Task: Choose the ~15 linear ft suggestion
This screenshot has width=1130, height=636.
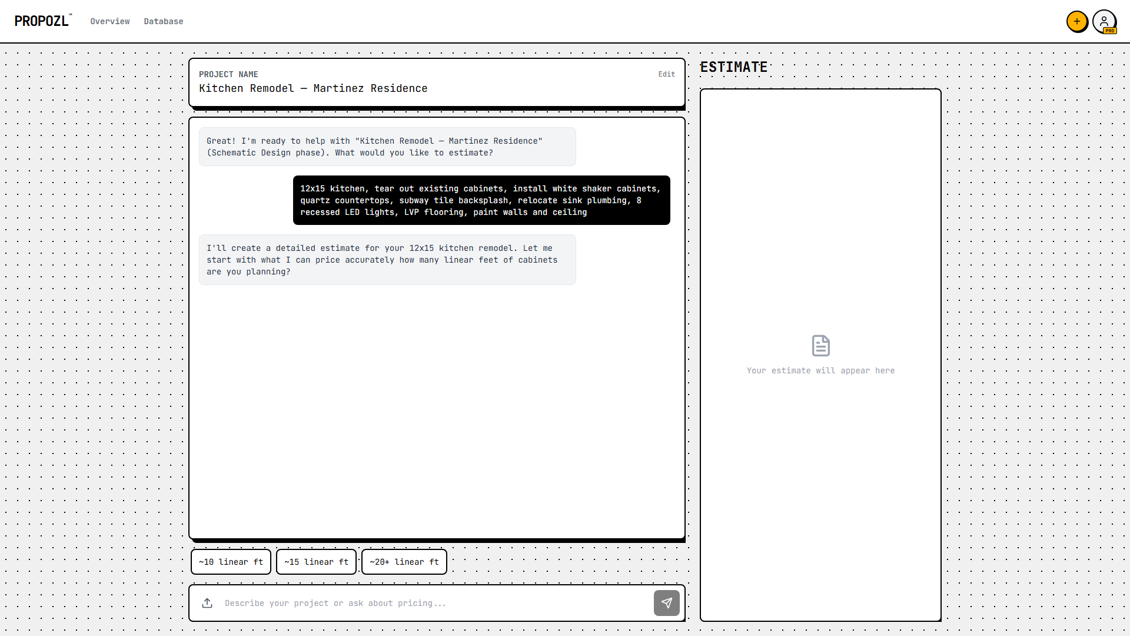Action: 316,562
